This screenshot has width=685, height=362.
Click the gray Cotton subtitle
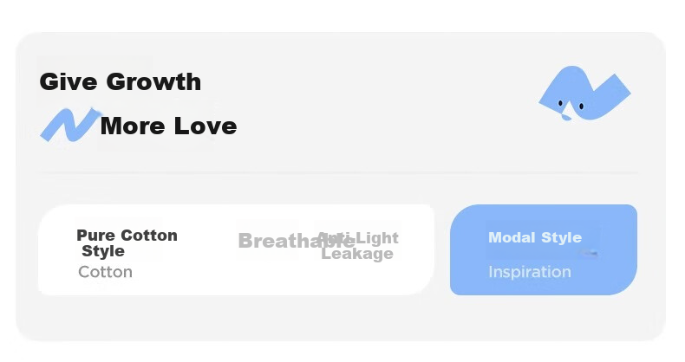pos(105,272)
